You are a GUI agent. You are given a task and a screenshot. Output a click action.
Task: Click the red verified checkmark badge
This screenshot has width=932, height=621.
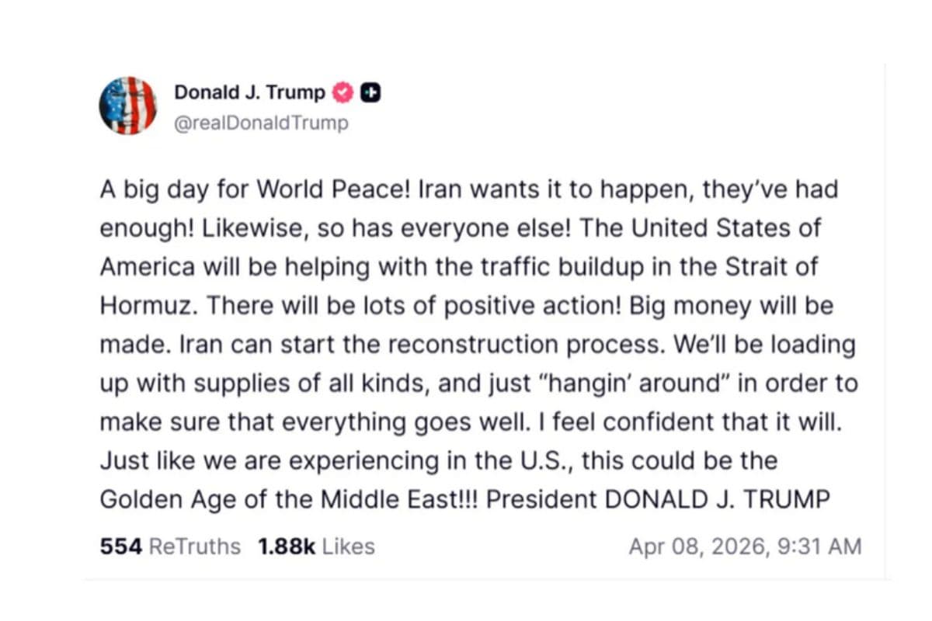343,93
